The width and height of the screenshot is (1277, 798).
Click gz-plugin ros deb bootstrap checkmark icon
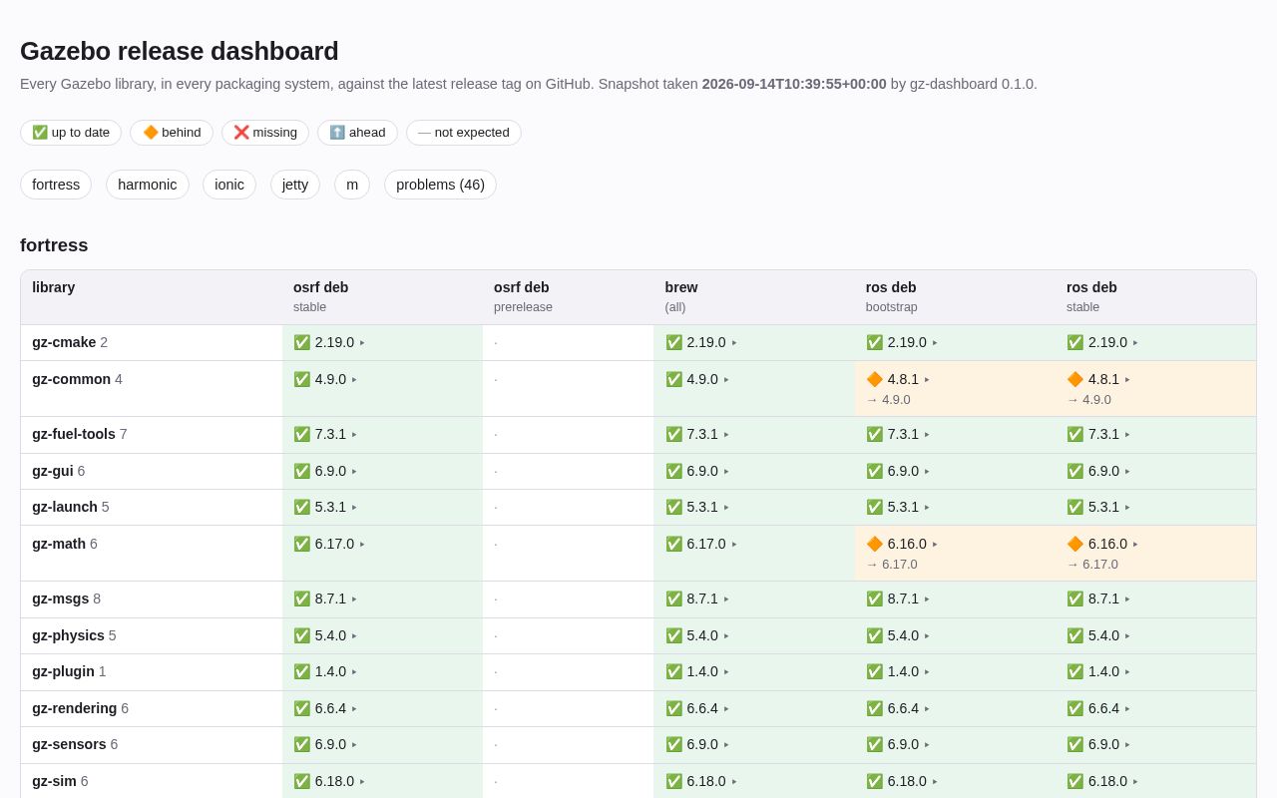(874, 671)
